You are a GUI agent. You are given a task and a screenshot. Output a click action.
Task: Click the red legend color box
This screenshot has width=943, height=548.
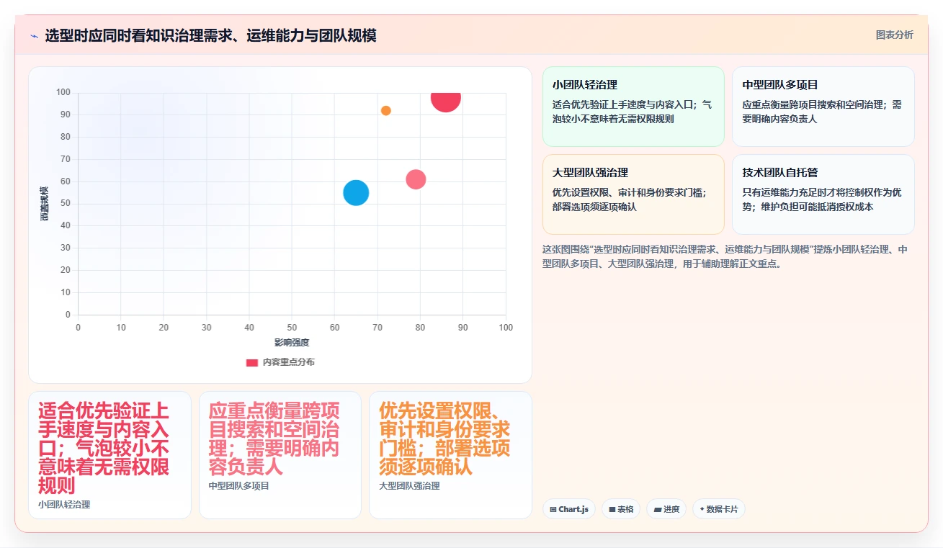click(x=251, y=362)
